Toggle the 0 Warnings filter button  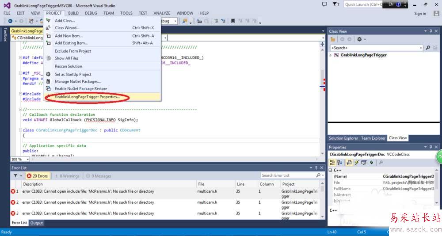coord(67,176)
